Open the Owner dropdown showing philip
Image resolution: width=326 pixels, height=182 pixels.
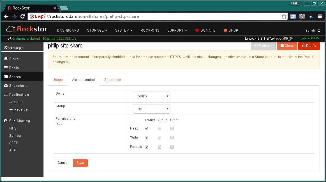152,96
